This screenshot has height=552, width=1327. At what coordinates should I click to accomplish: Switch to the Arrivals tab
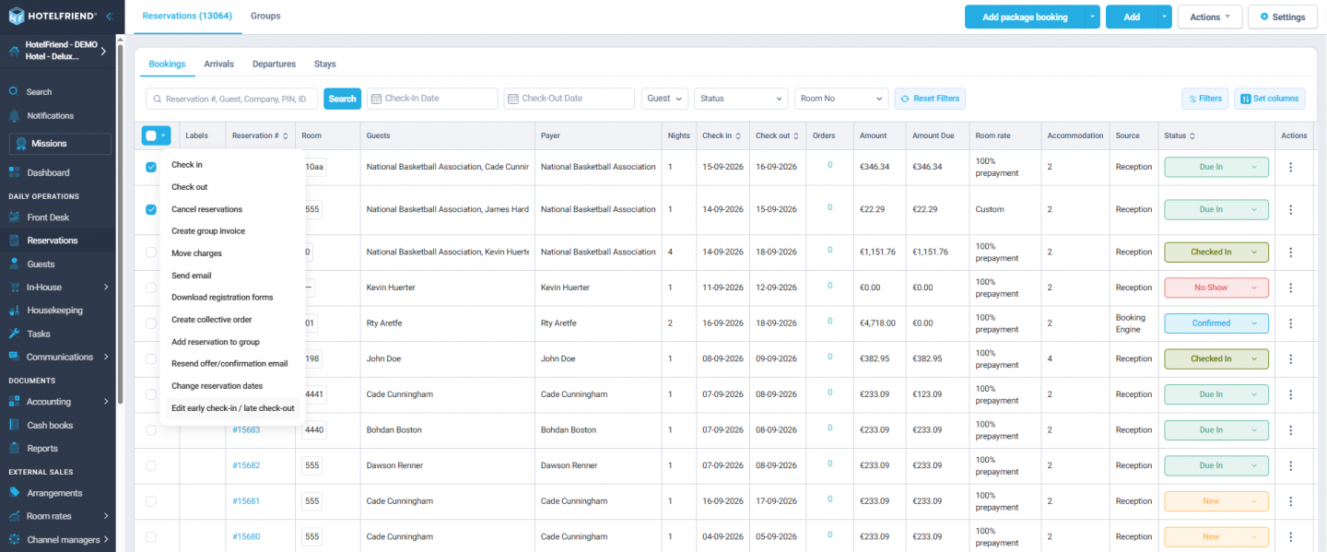click(x=218, y=65)
